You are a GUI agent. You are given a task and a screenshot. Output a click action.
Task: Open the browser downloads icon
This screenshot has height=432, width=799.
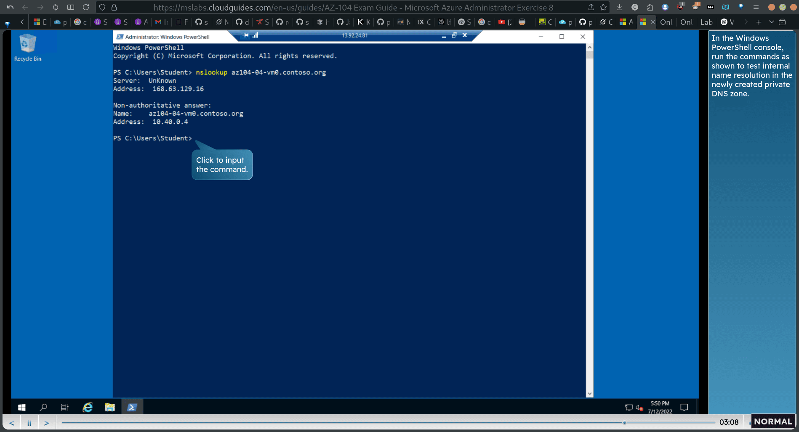pos(619,7)
